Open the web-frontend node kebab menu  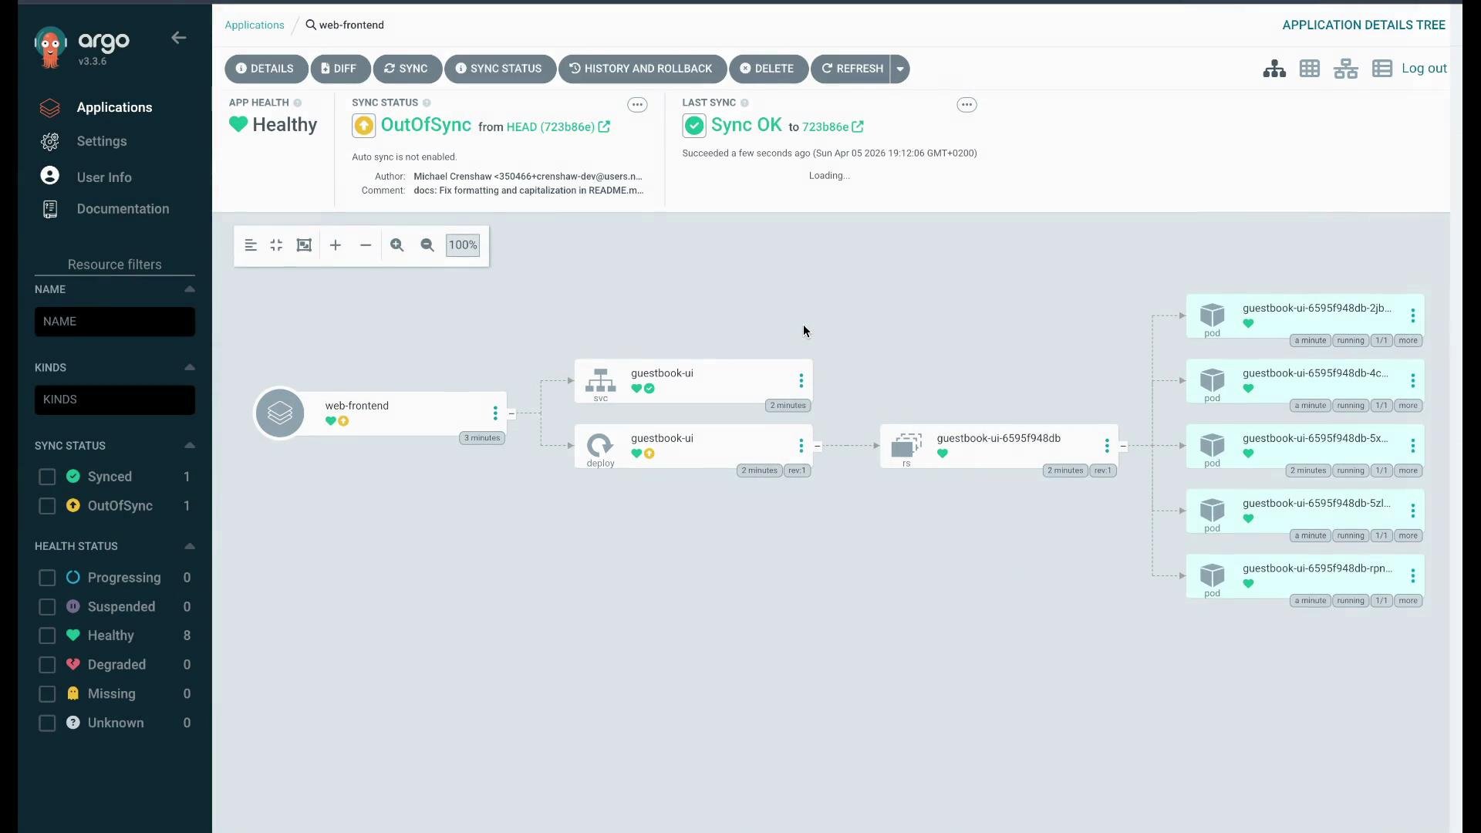pyautogui.click(x=495, y=413)
